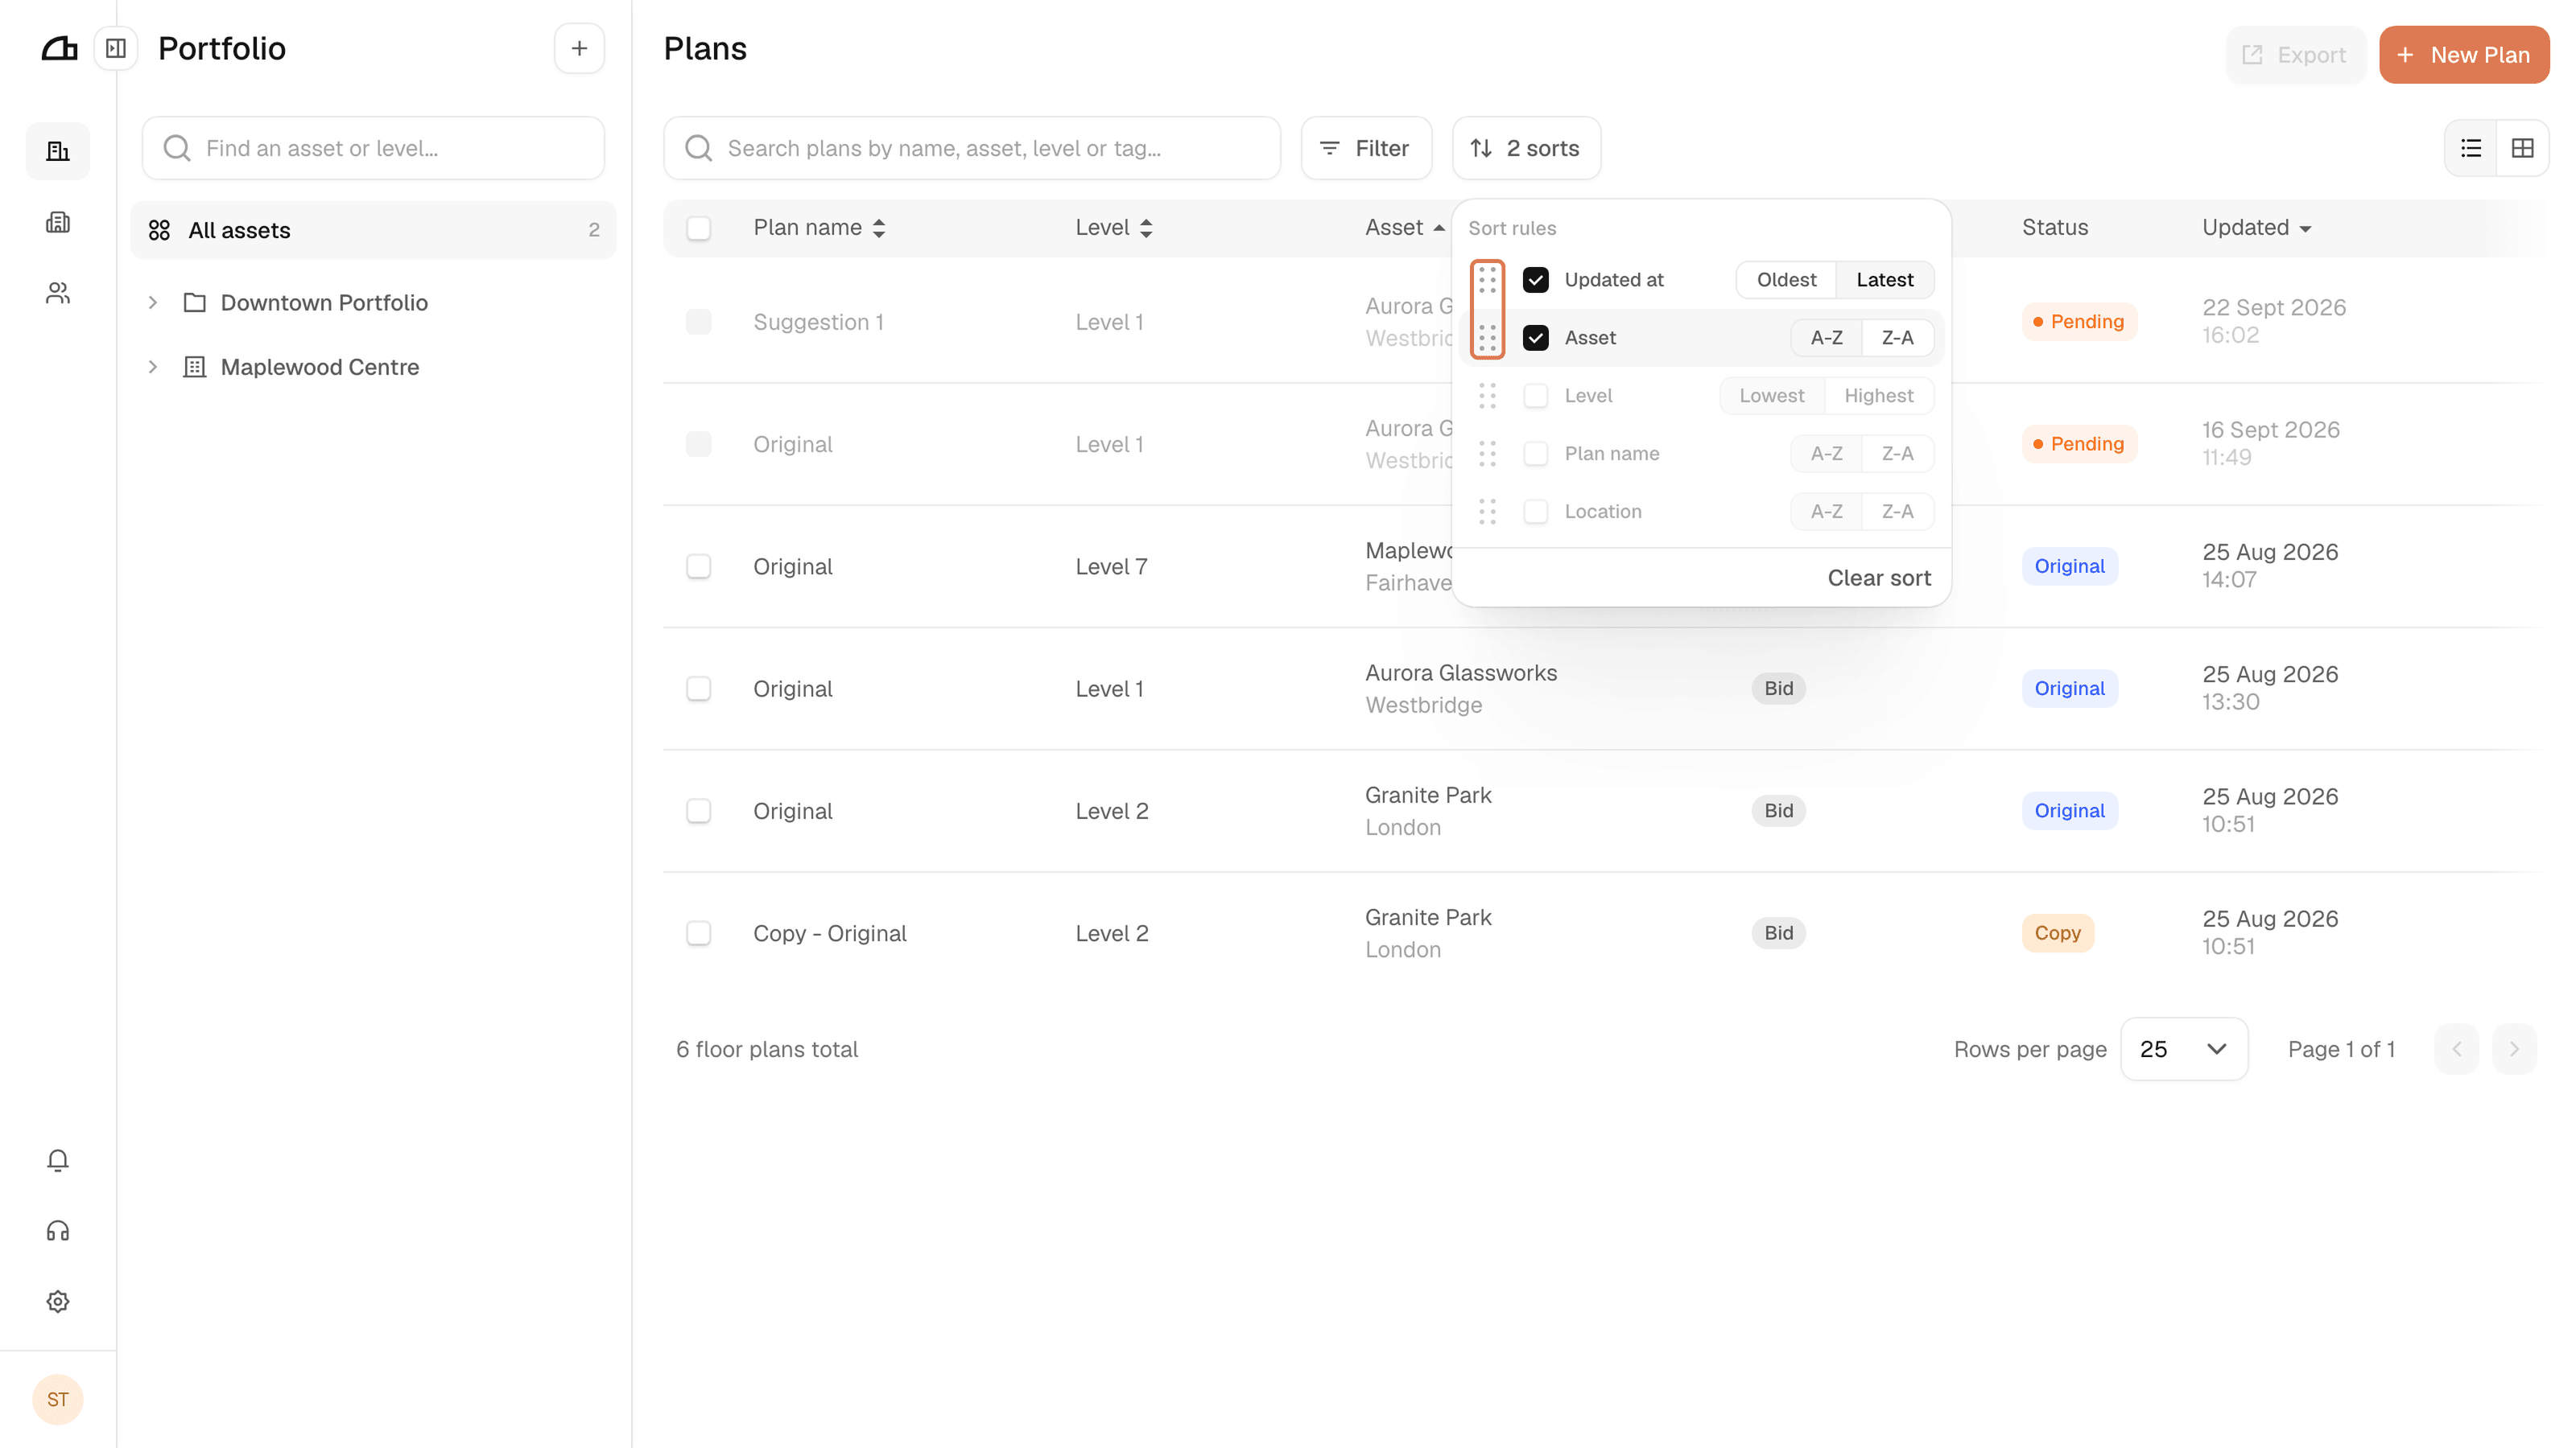Open notifications bell icon
This screenshot has height=1448, width=2576.
coord(58,1160)
